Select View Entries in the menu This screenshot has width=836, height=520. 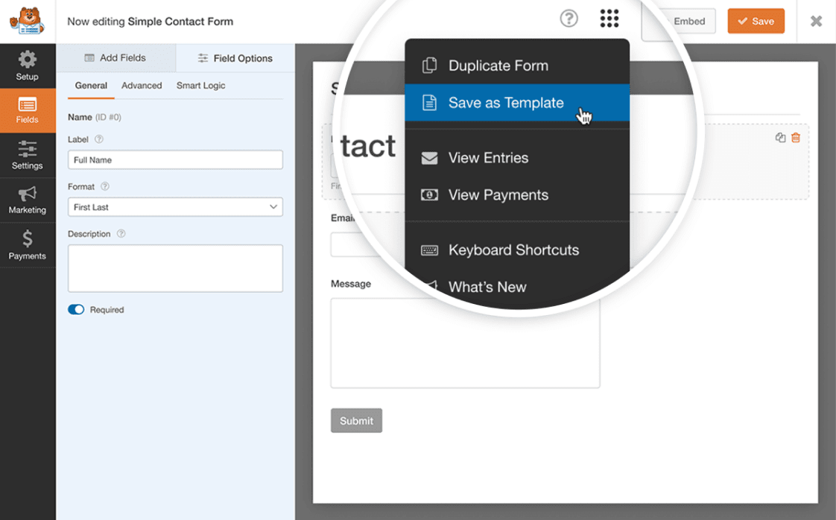pos(488,158)
